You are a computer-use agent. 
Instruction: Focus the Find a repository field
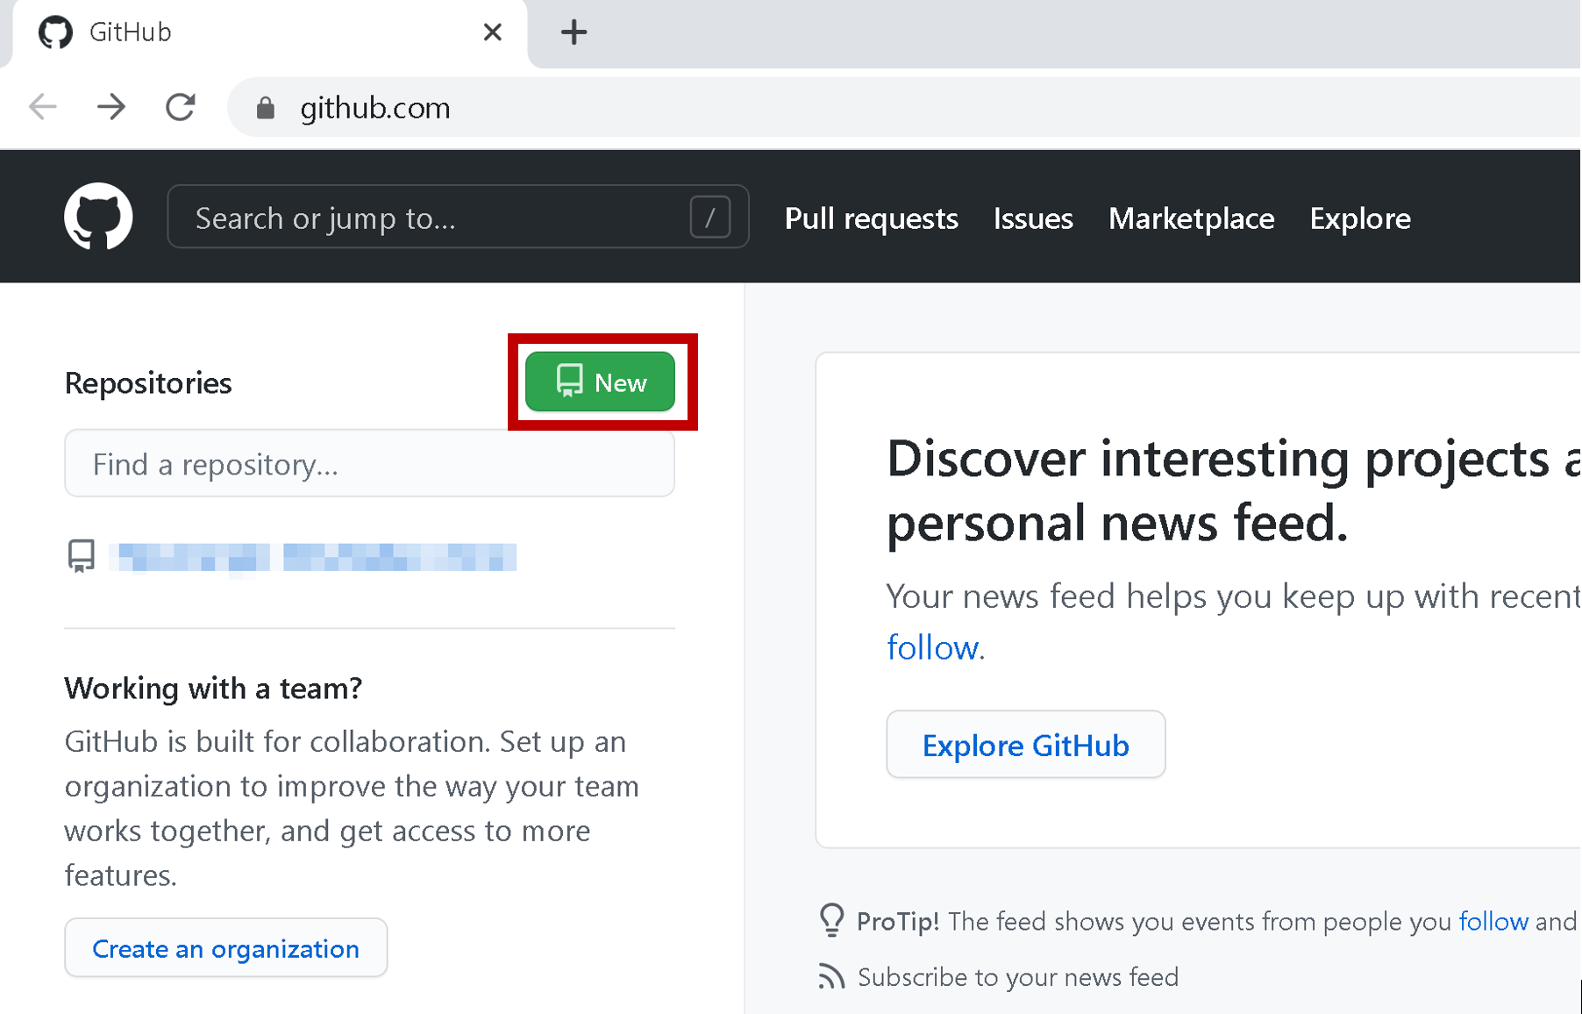369,463
